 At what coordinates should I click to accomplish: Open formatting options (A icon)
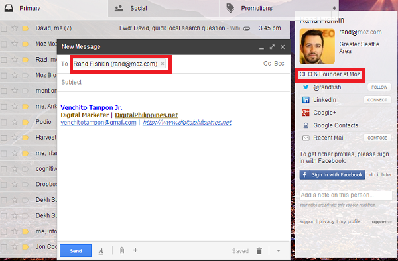pyautogui.click(x=101, y=251)
